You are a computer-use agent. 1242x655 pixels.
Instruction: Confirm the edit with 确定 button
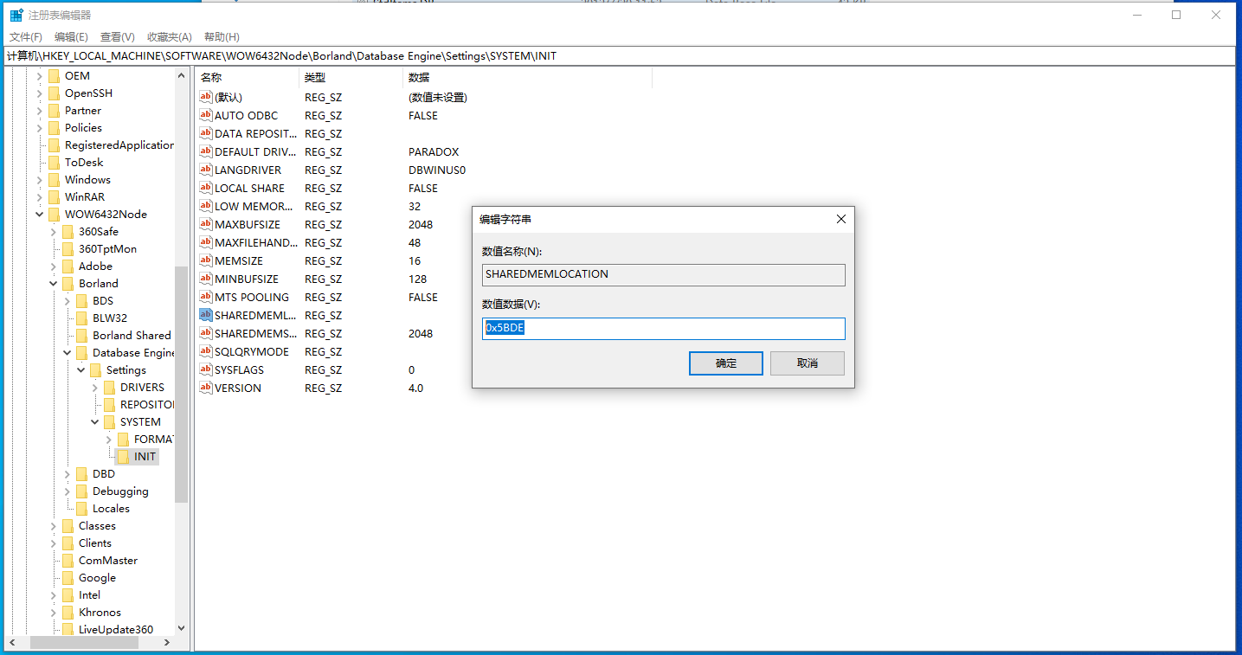(725, 363)
